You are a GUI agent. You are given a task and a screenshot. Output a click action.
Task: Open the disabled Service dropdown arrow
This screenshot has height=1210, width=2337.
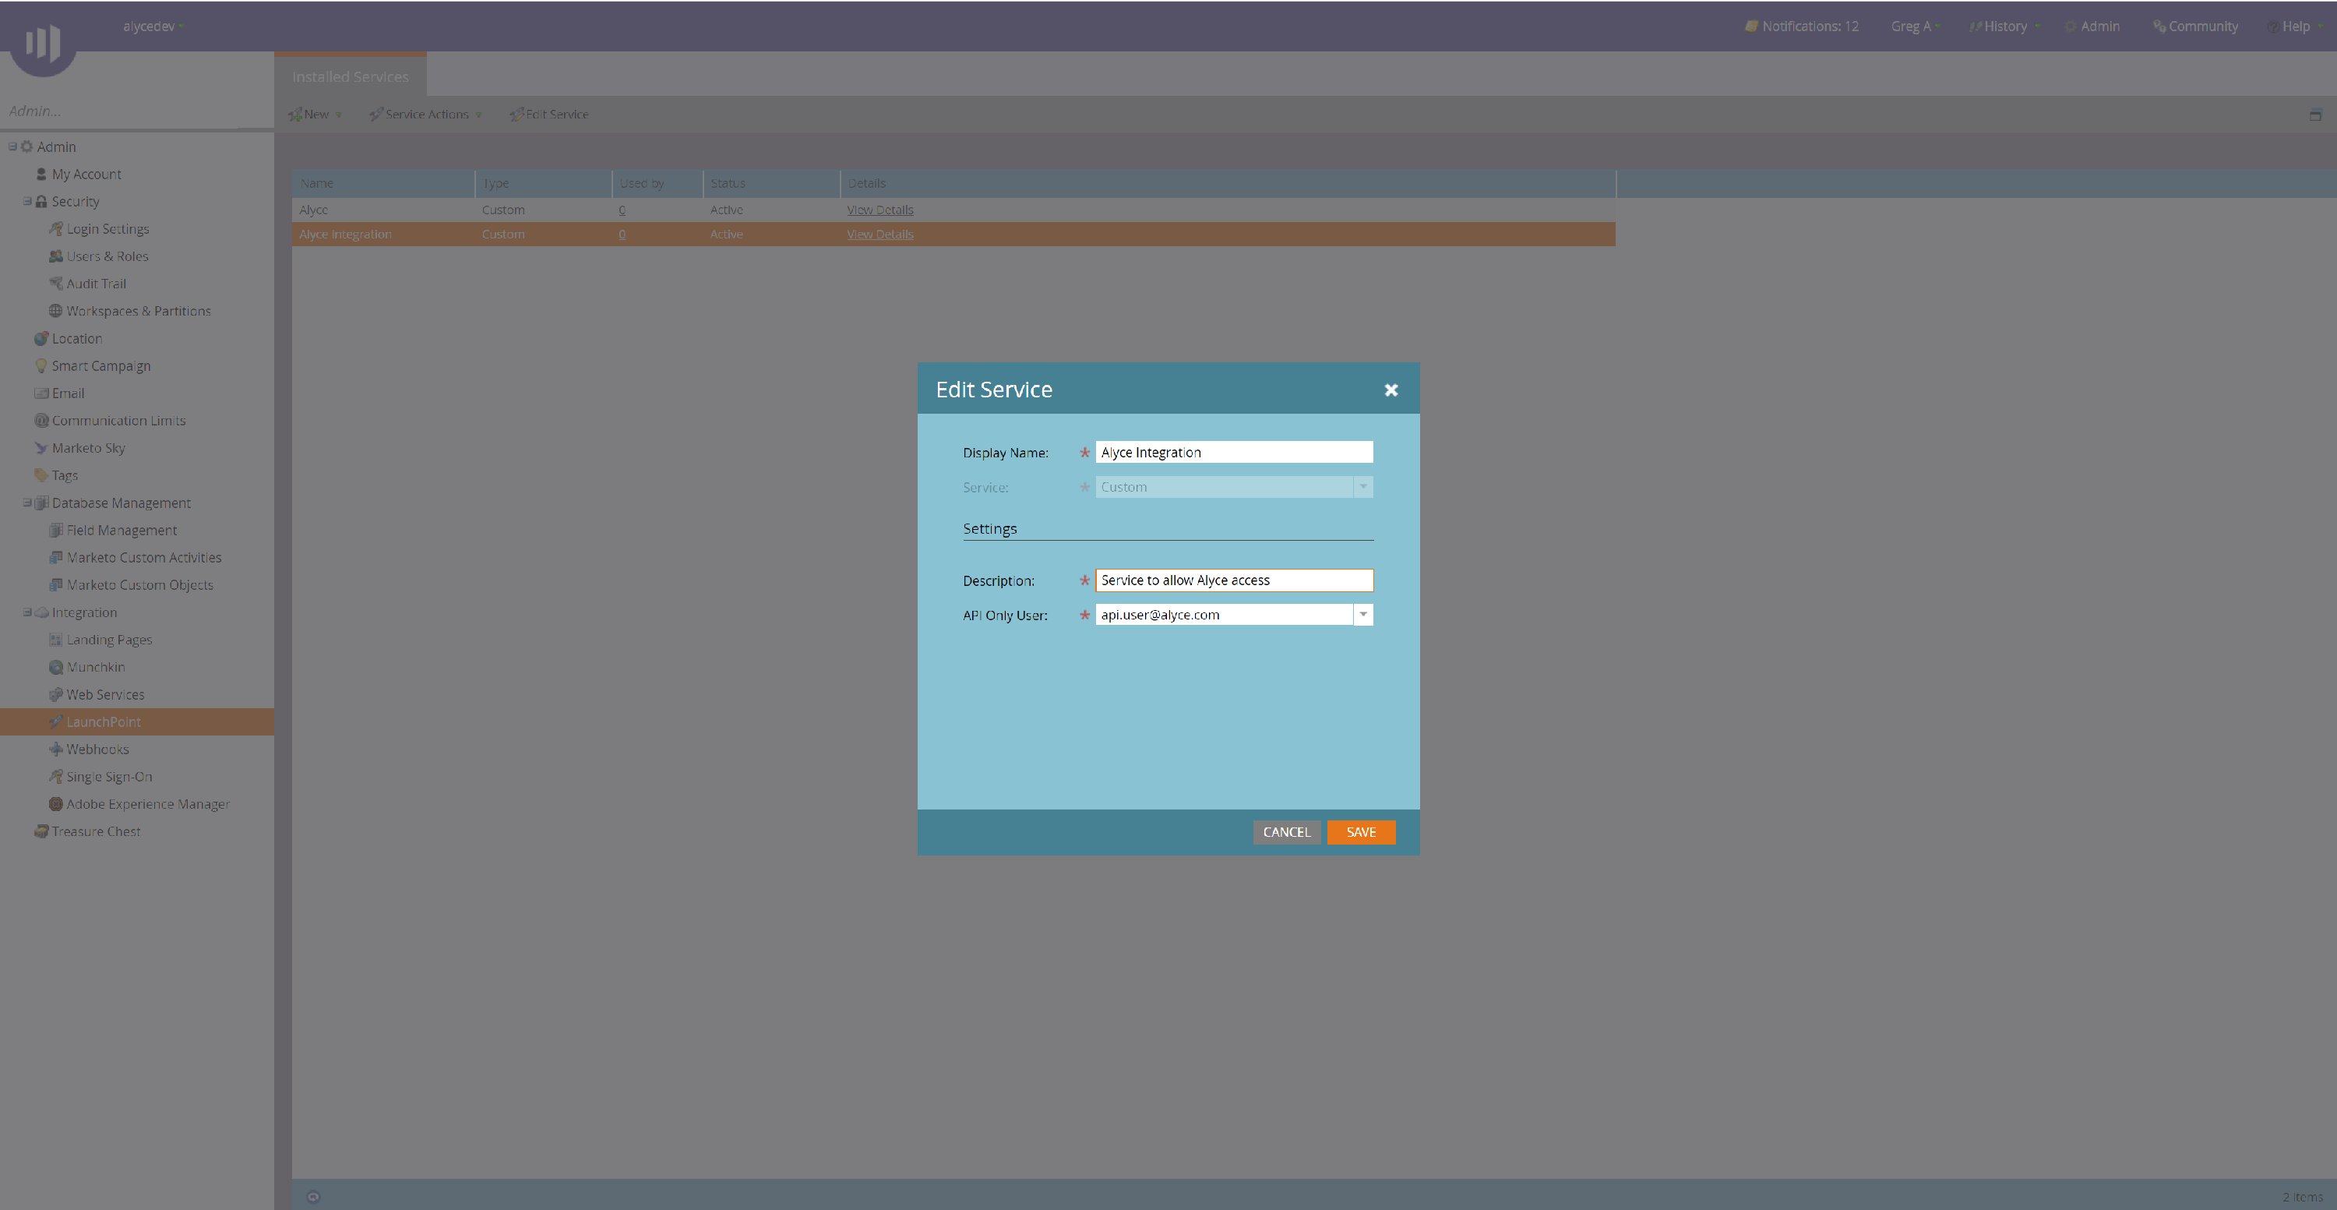(1362, 486)
